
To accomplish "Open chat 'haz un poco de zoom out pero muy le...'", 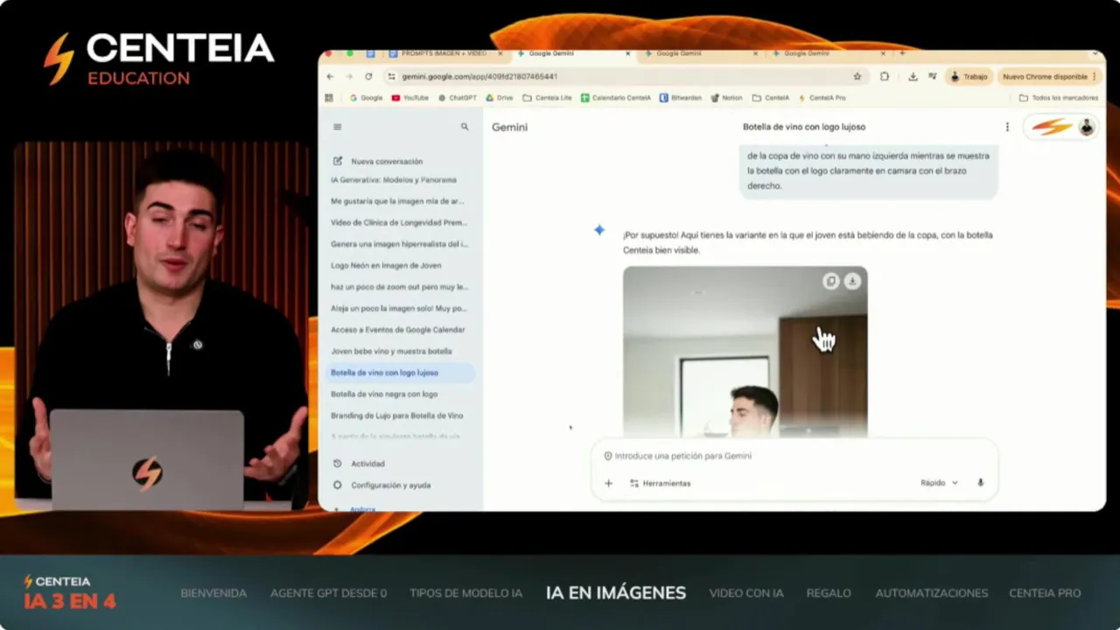I will [400, 286].
